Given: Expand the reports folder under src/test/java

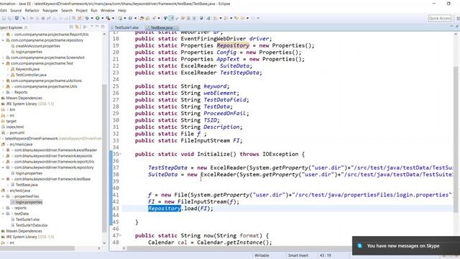Looking at the screenshot, I should (3, 208).
